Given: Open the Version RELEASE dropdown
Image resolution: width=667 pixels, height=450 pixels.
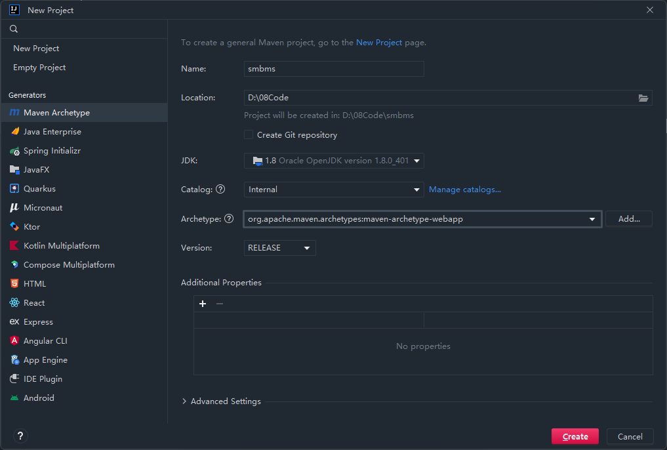Looking at the screenshot, I should (279, 248).
